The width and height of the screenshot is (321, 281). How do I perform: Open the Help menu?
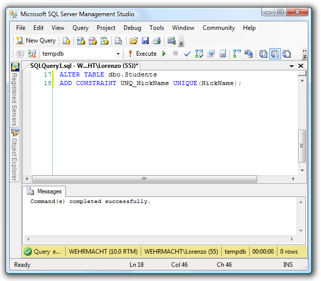click(249, 28)
